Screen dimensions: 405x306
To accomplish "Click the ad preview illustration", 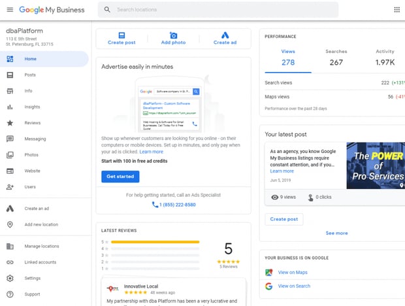I will pyautogui.click(x=169, y=104).
